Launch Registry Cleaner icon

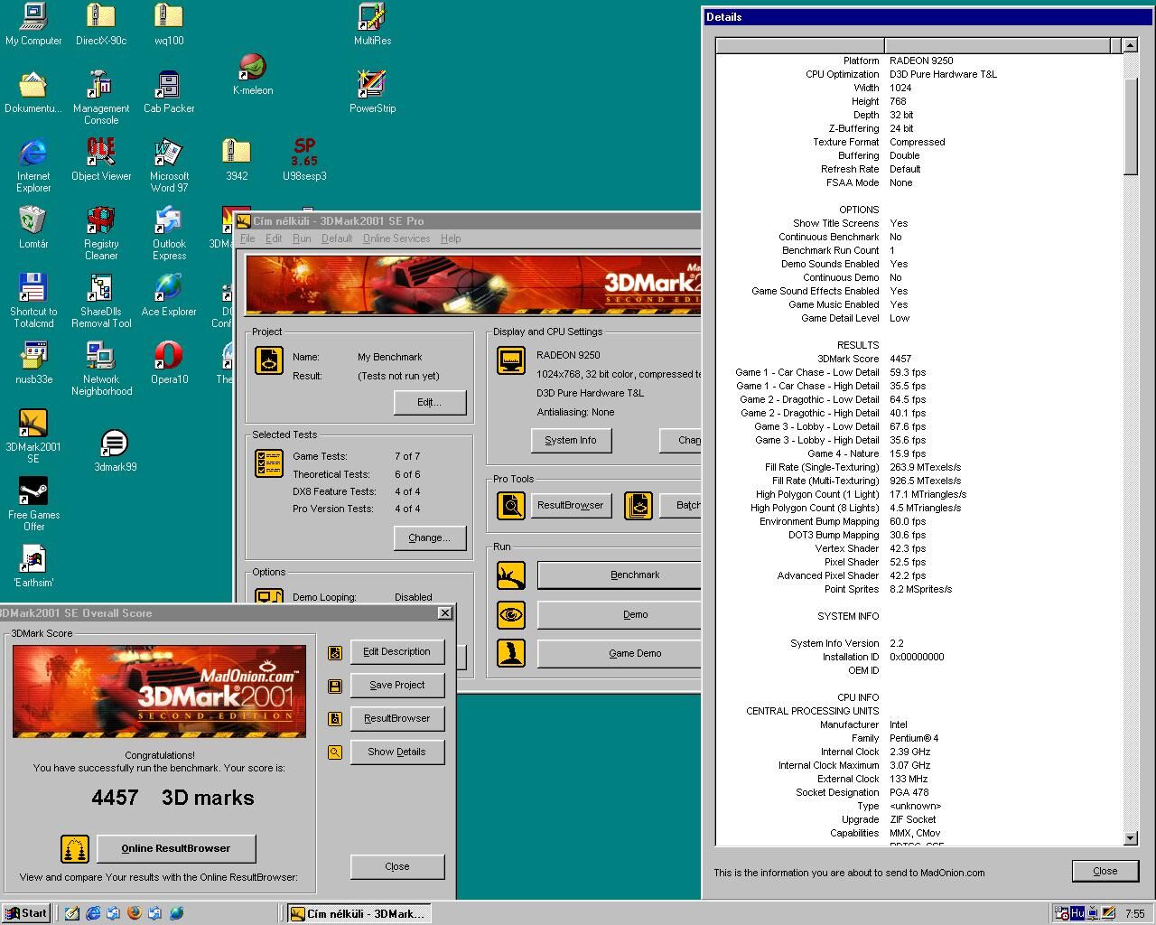101,233
